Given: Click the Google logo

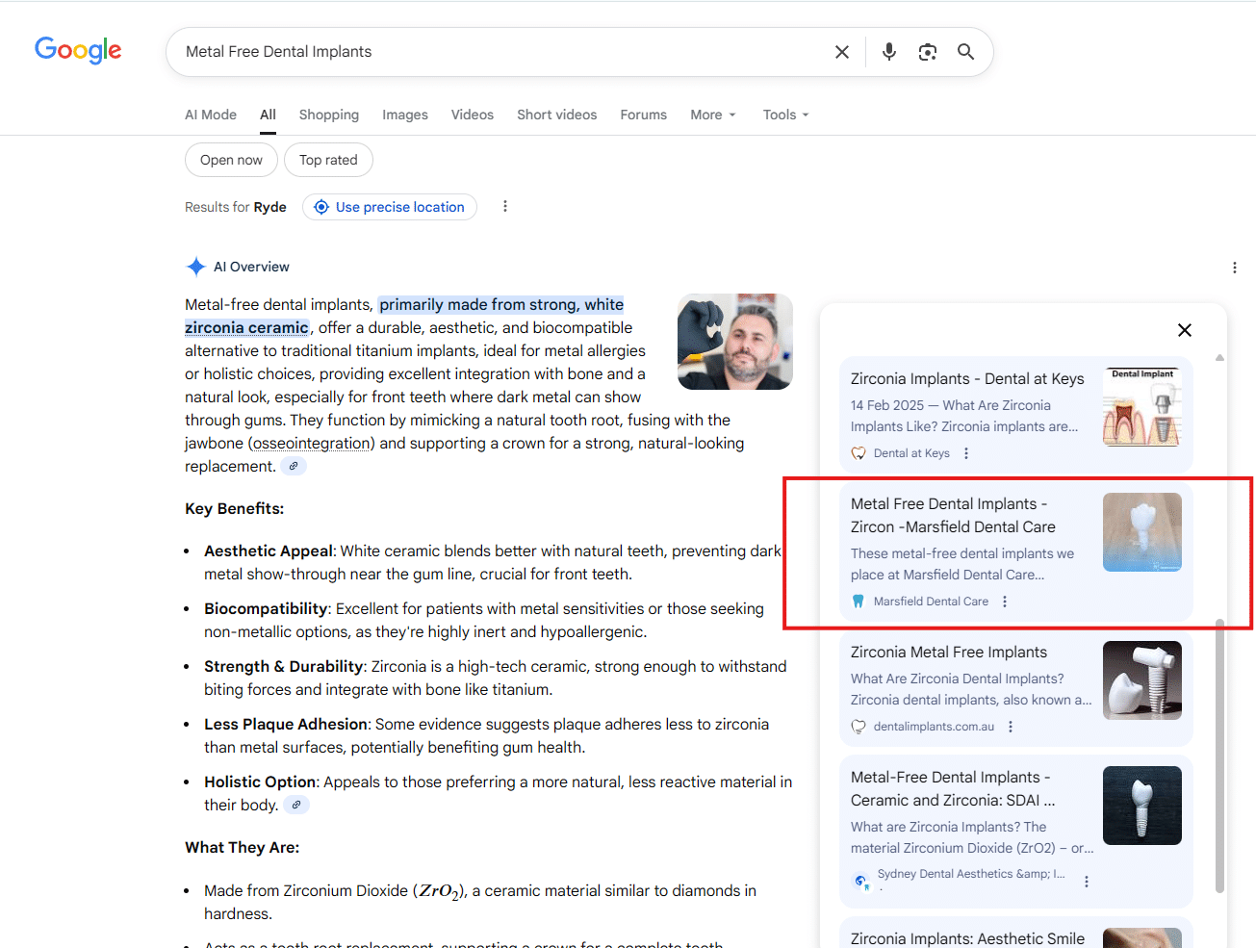Looking at the screenshot, I should (x=78, y=50).
